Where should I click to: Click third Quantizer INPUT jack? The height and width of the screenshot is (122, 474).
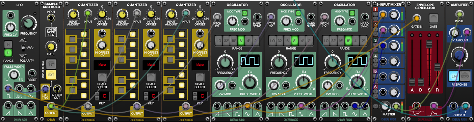click(x=186, y=13)
